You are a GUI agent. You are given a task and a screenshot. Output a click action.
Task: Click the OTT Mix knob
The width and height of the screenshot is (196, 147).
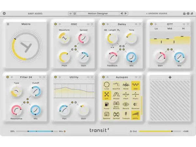(179, 57)
